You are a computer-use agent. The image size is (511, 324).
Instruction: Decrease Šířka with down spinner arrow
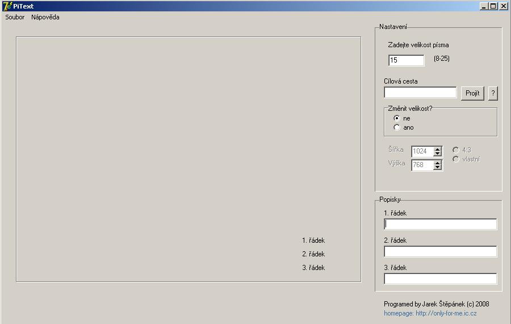pos(437,153)
